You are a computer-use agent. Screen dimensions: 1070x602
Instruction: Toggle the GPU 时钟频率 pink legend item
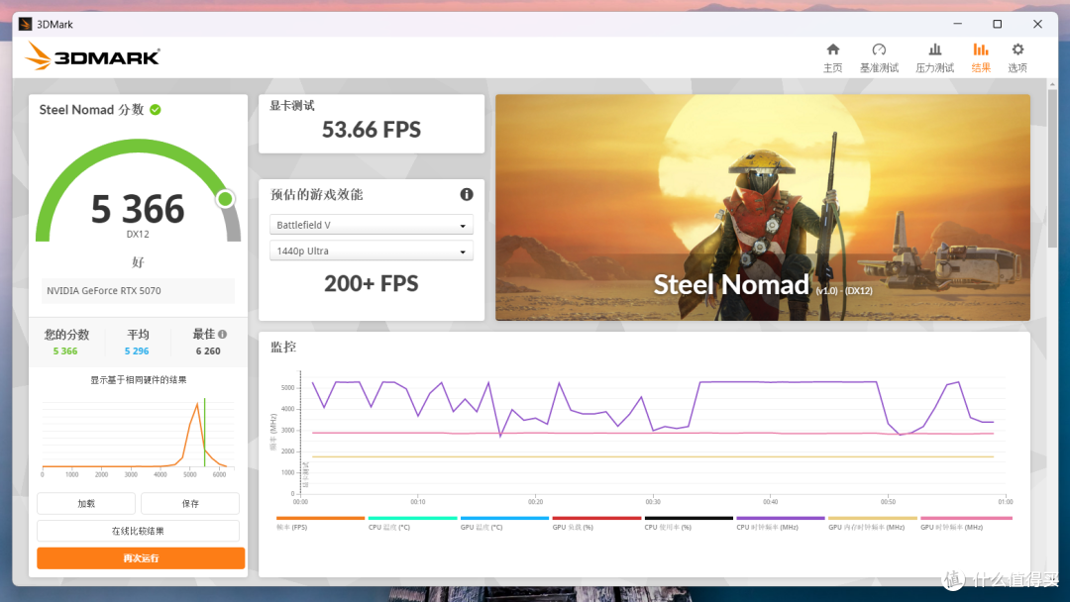[x=966, y=523]
